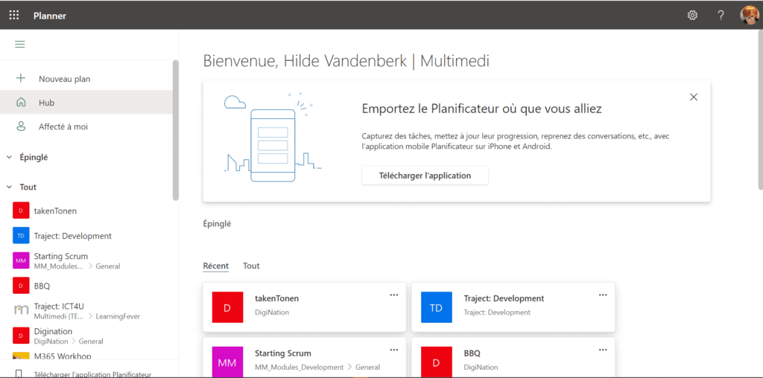Select Nouveau plan in the sidebar
763x378 pixels.
click(x=86, y=79)
